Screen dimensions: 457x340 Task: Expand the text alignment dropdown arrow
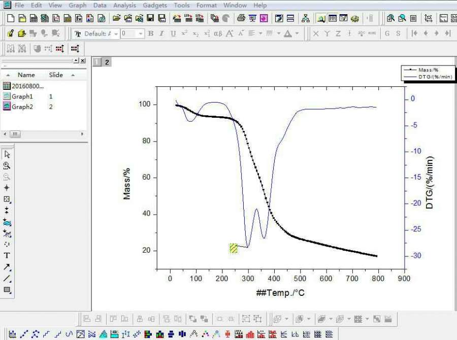(x=260, y=33)
